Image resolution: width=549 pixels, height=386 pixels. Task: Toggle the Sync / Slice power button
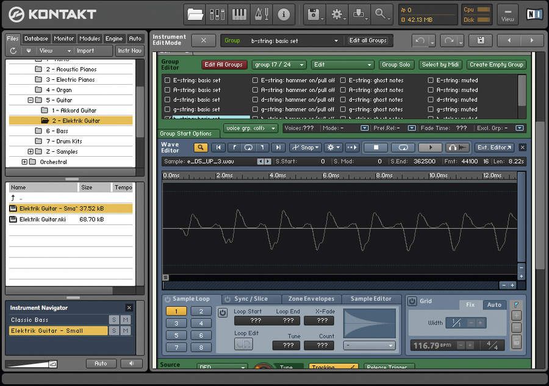pyautogui.click(x=228, y=299)
